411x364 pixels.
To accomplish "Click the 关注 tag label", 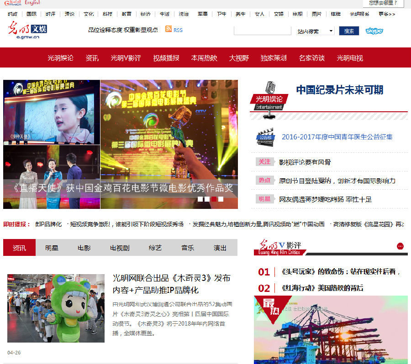I will [265, 162].
